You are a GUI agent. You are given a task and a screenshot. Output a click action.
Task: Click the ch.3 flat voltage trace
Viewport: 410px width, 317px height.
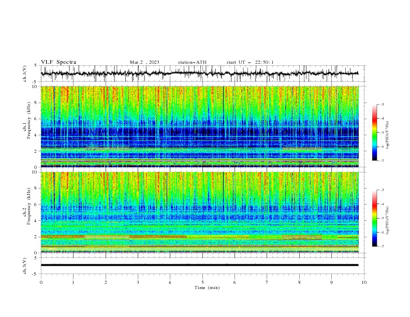tap(199, 265)
